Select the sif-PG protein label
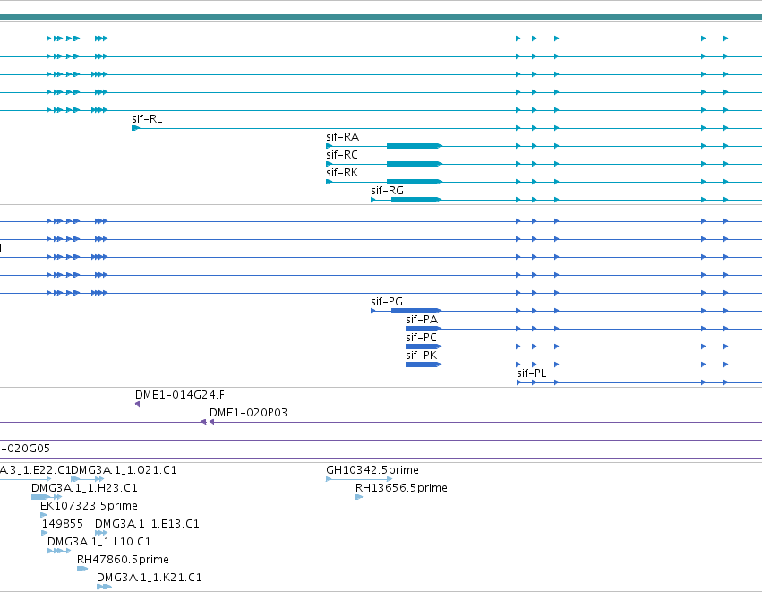The image size is (762, 592). click(386, 302)
